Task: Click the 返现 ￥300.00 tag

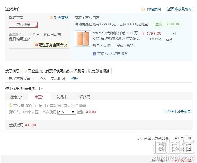Action: [x=167, y=24]
